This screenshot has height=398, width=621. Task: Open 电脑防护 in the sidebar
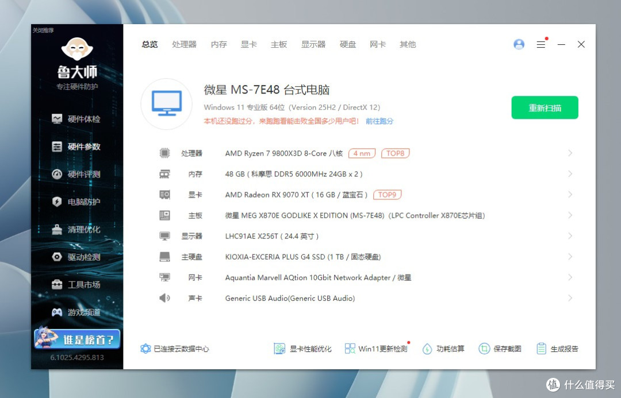[76, 202]
